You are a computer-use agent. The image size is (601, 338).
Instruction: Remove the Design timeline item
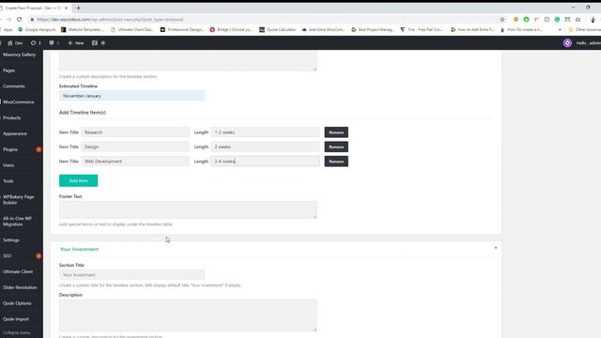pos(336,146)
